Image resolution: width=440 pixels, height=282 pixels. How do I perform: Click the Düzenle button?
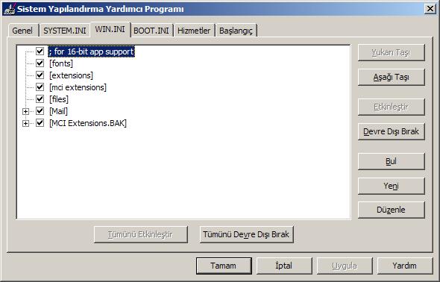pyautogui.click(x=392, y=210)
